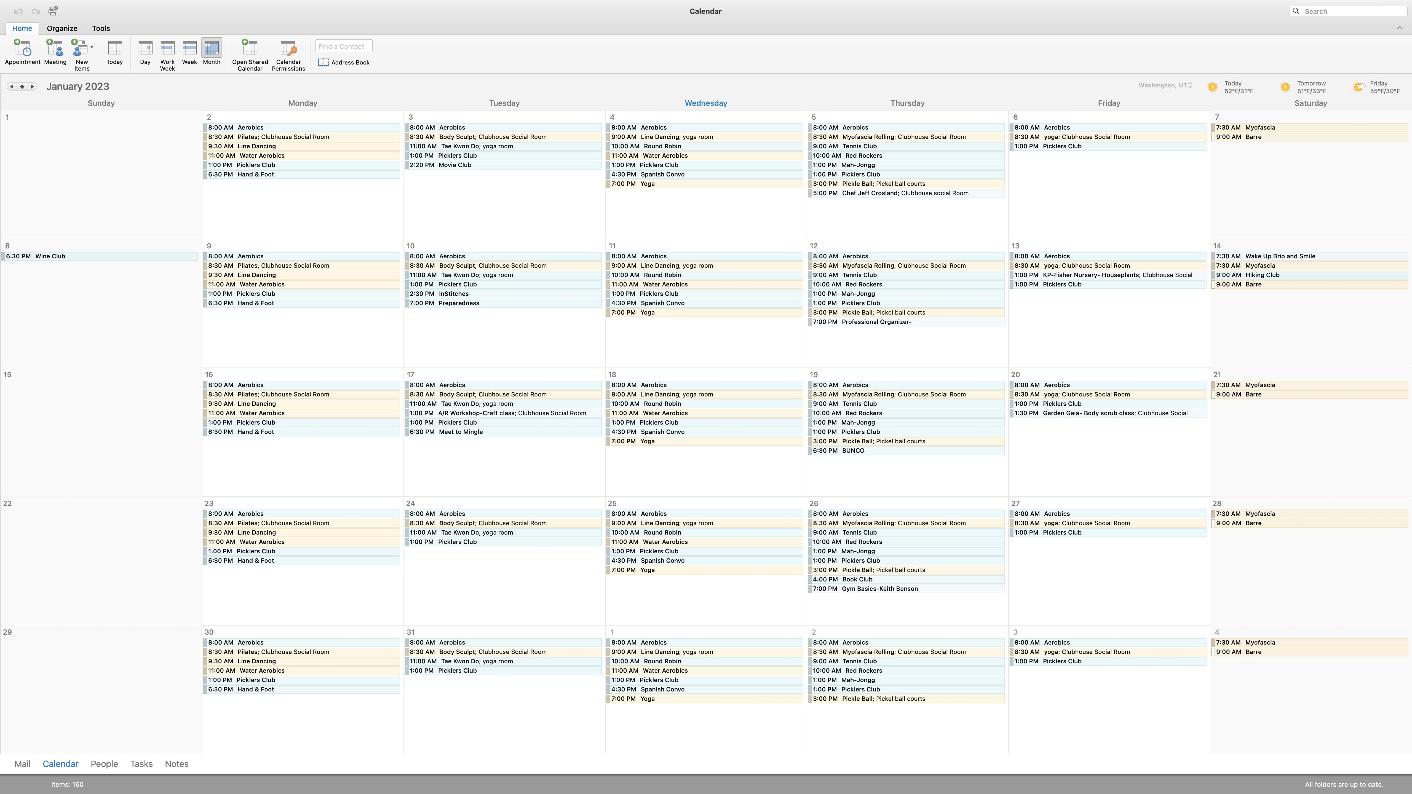The width and height of the screenshot is (1412, 794).
Task: Switch to People in bottom navigation
Action: (x=104, y=764)
